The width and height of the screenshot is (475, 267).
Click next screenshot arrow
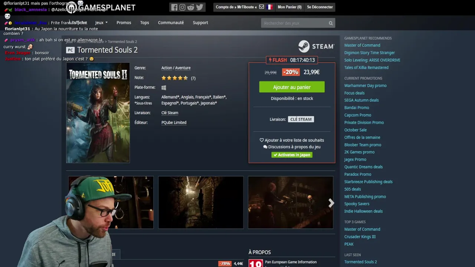331,203
